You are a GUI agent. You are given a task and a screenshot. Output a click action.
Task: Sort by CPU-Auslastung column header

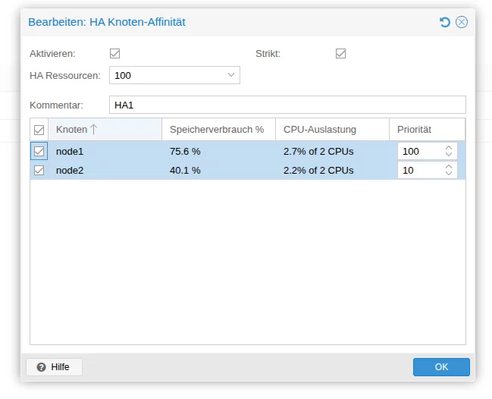(332, 130)
